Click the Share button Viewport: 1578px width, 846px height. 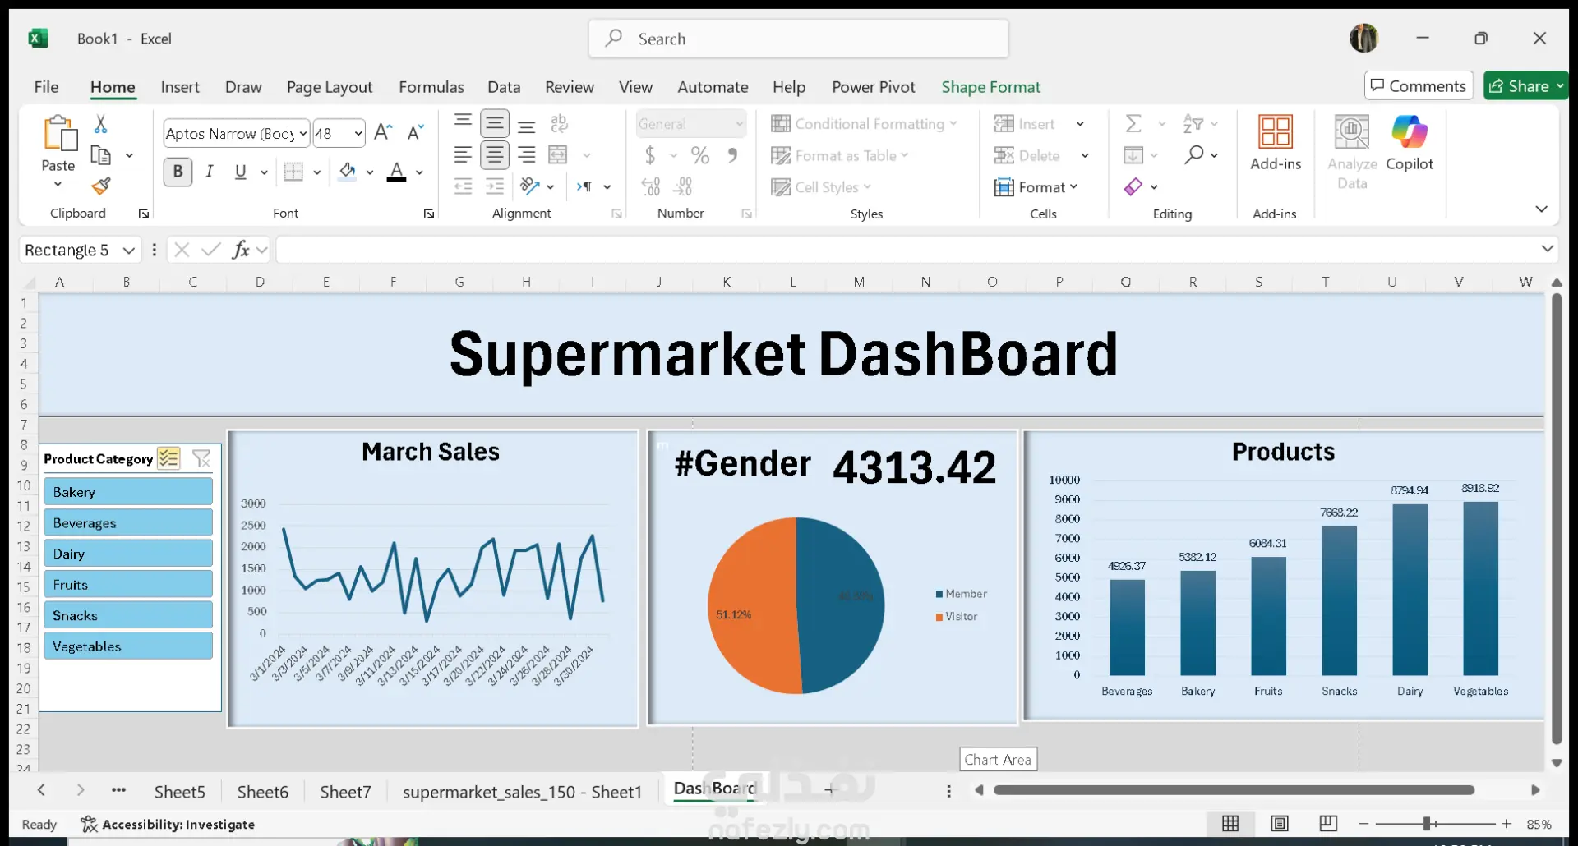click(1519, 86)
